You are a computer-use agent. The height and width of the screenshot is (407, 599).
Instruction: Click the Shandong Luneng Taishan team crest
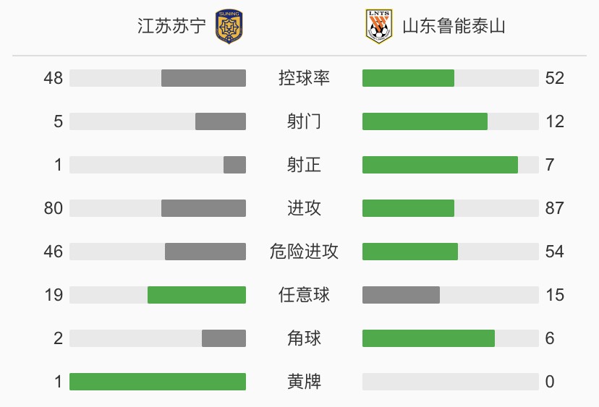[378, 26]
